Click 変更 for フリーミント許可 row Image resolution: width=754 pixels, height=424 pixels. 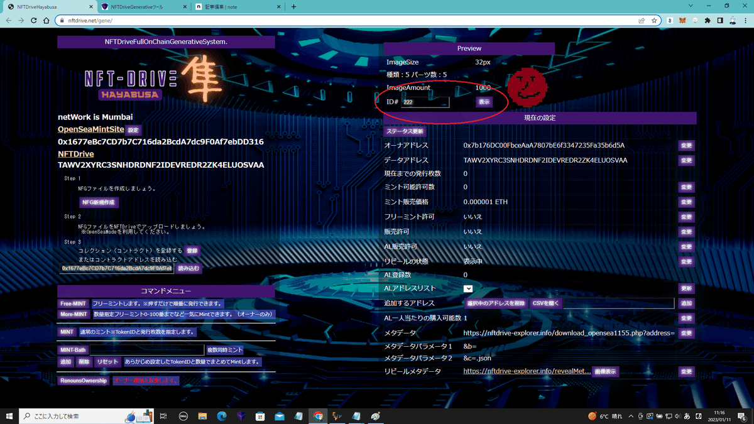(687, 217)
